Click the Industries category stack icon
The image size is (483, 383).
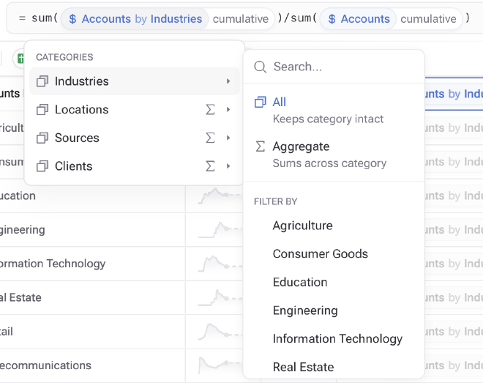coord(42,81)
